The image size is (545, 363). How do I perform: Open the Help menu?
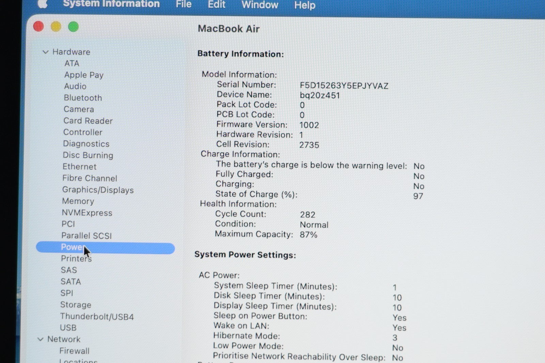click(305, 5)
